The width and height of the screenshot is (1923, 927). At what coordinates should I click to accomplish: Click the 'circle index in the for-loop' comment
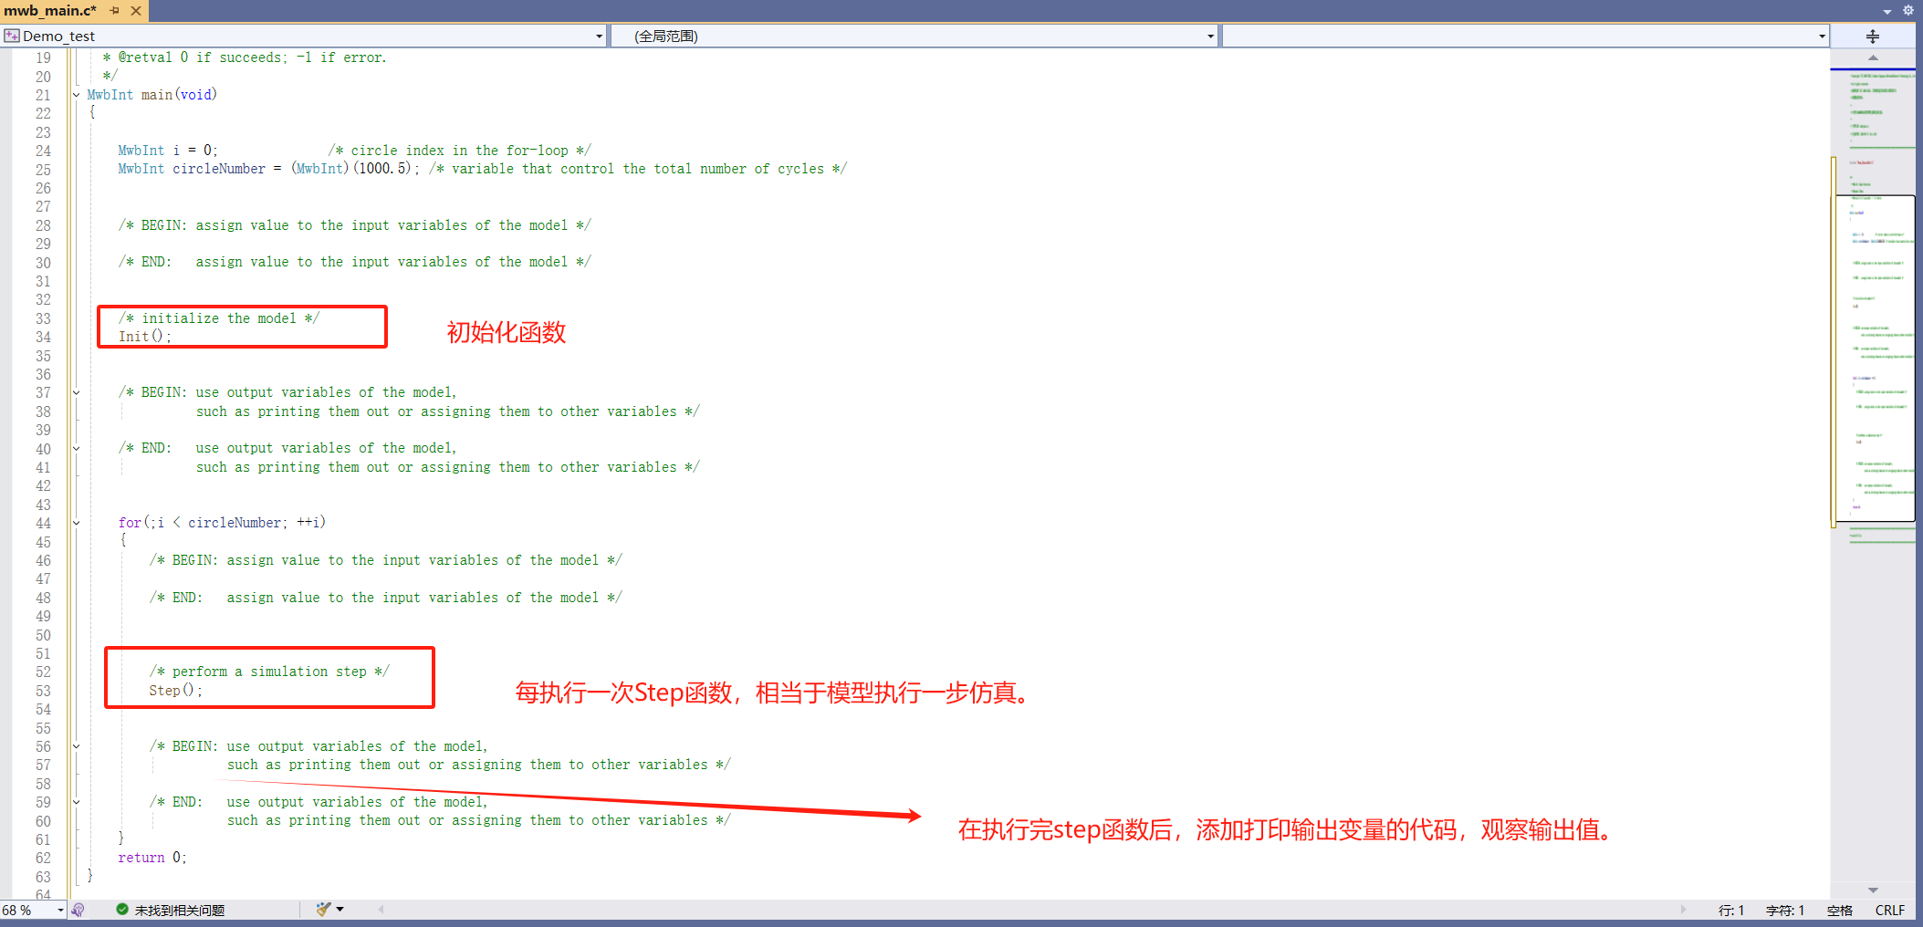tap(459, 151)
